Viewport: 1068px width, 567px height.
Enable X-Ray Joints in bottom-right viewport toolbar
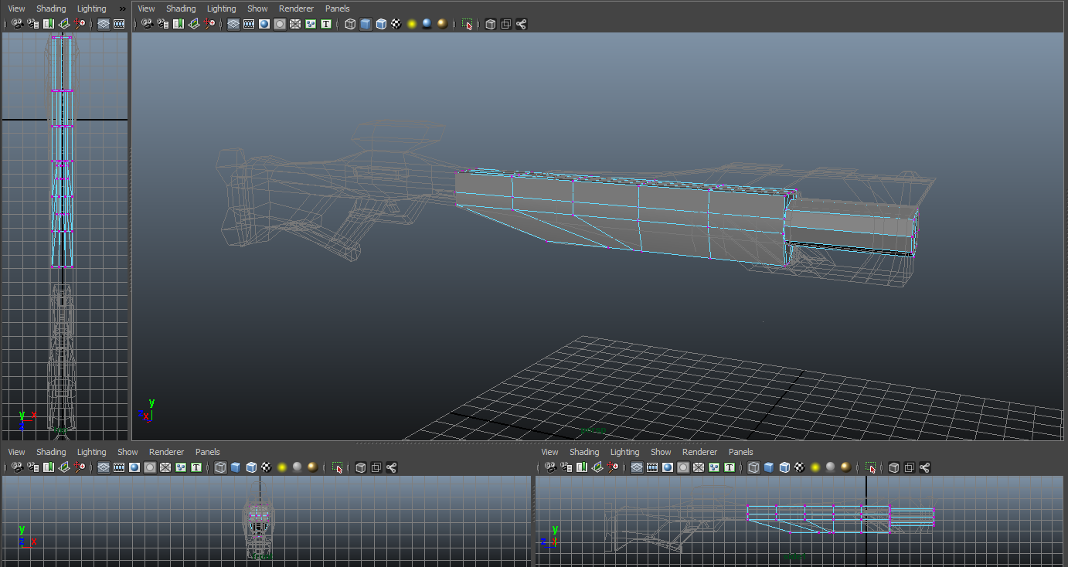tap(925, 467)
